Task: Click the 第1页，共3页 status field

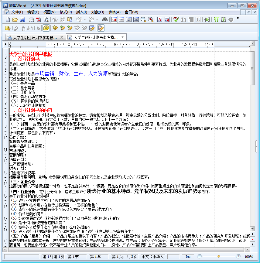Action: 125,257
